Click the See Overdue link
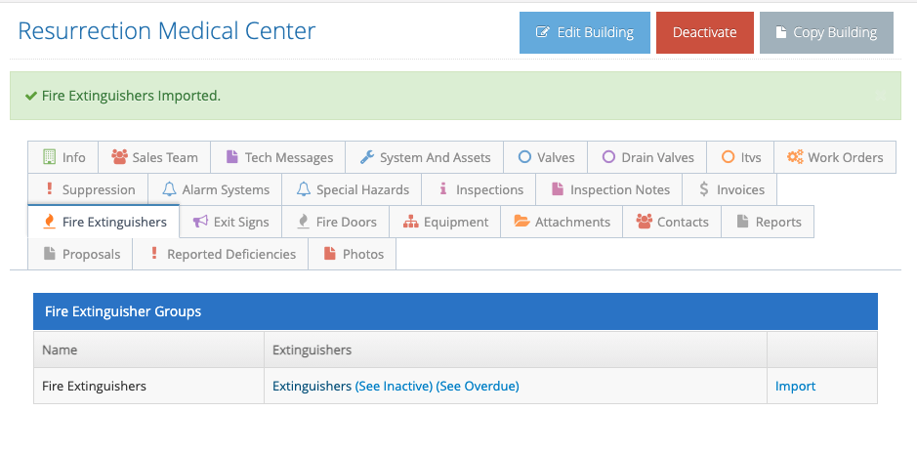The width and height of the screenshot is (917, 453). click(x=478, y=386)
